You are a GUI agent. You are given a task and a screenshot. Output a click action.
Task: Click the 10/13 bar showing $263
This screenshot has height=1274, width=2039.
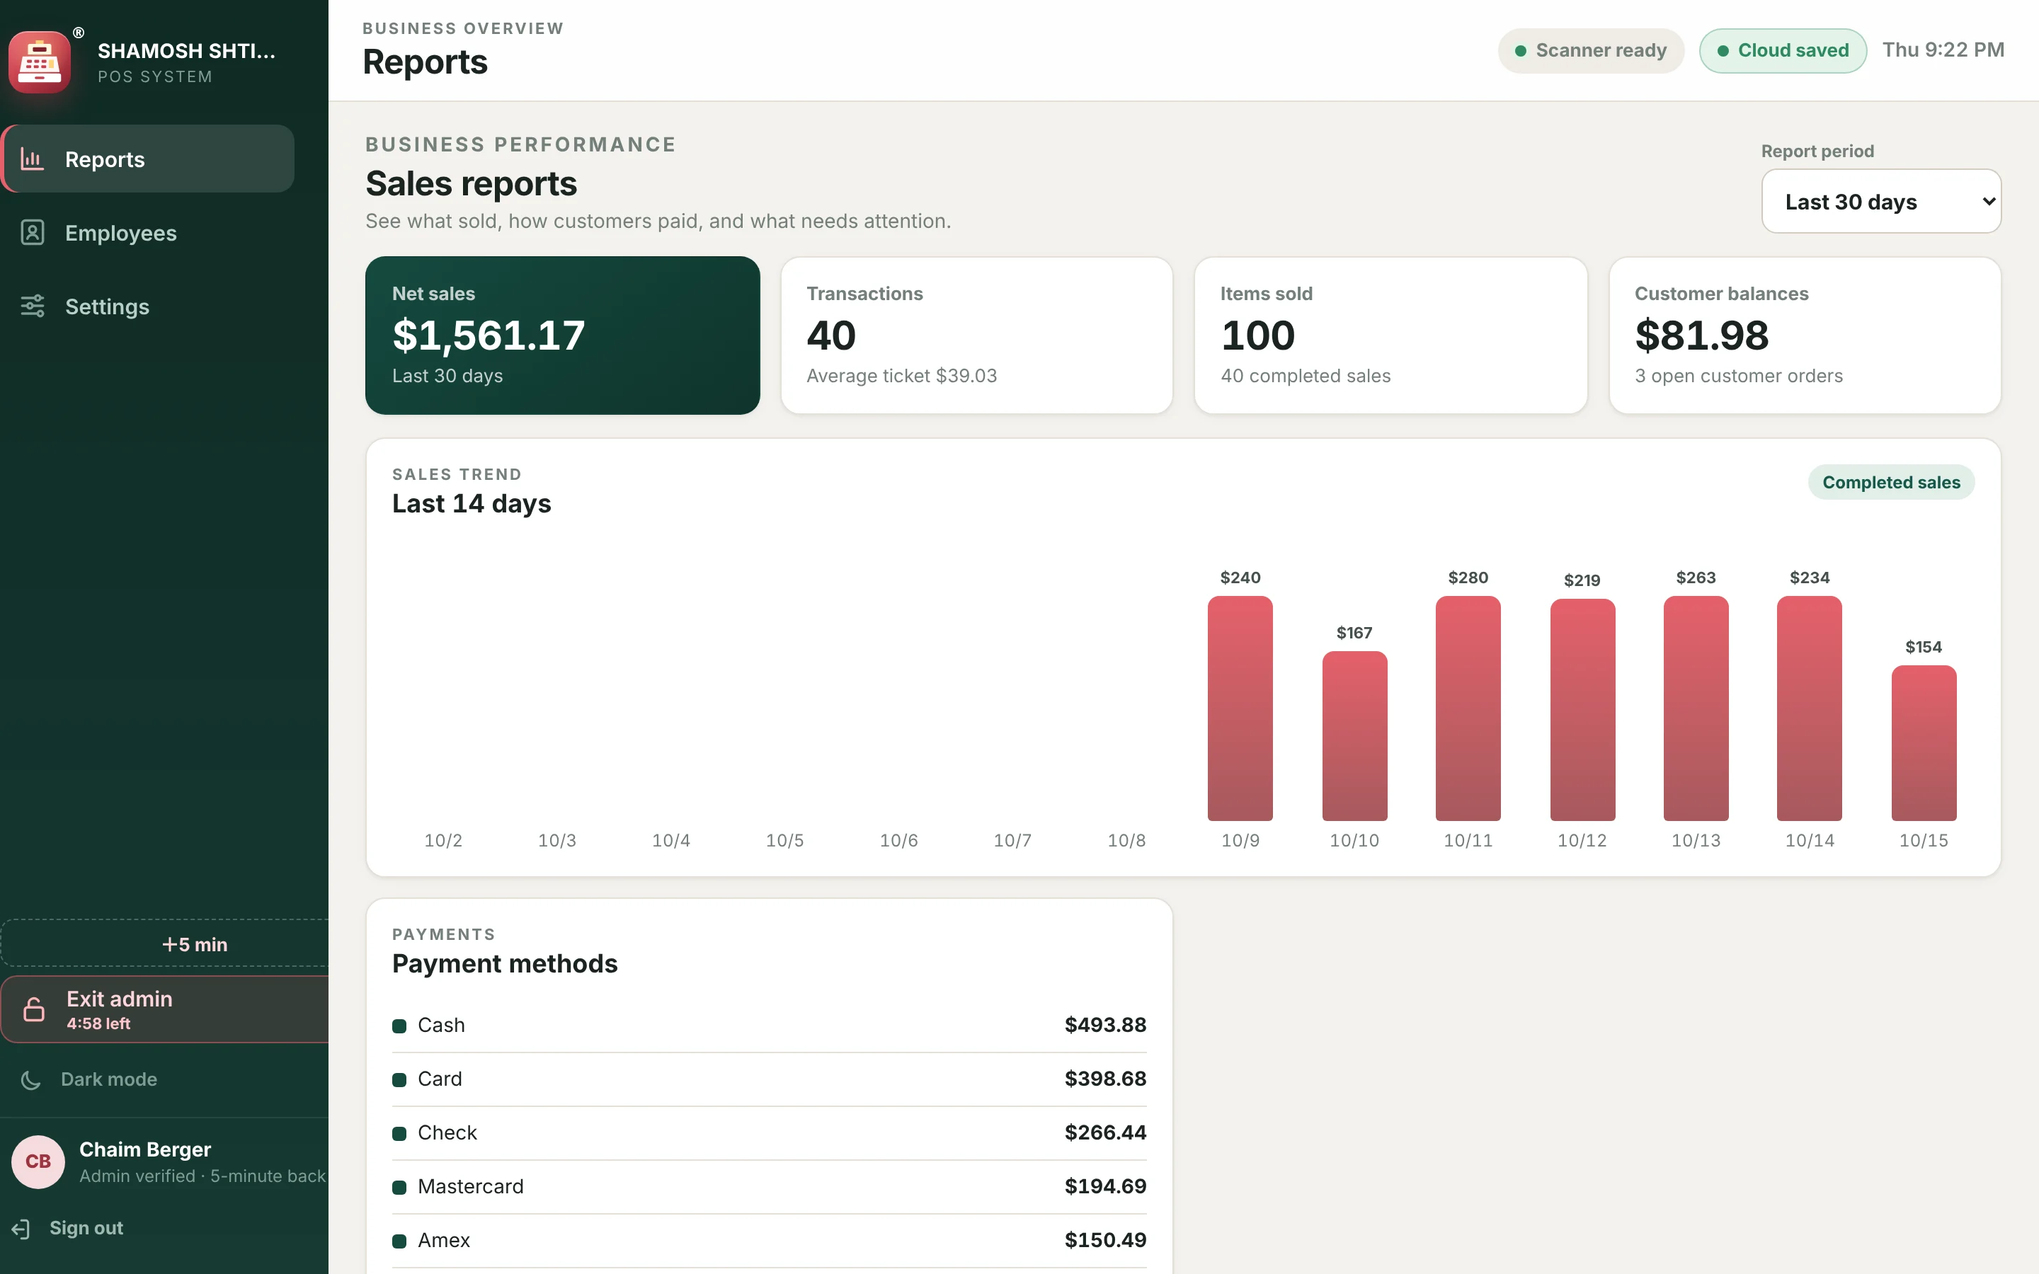1695,708
